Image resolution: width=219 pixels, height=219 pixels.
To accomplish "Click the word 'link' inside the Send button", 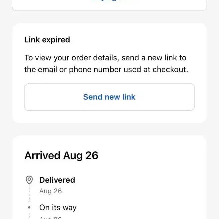I will 129,97.
